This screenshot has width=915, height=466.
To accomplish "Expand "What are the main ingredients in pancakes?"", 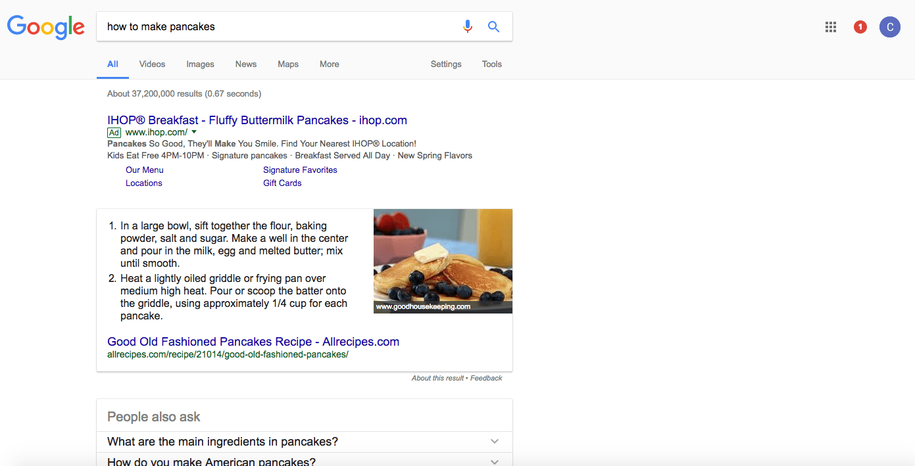I will pos(495,442).
